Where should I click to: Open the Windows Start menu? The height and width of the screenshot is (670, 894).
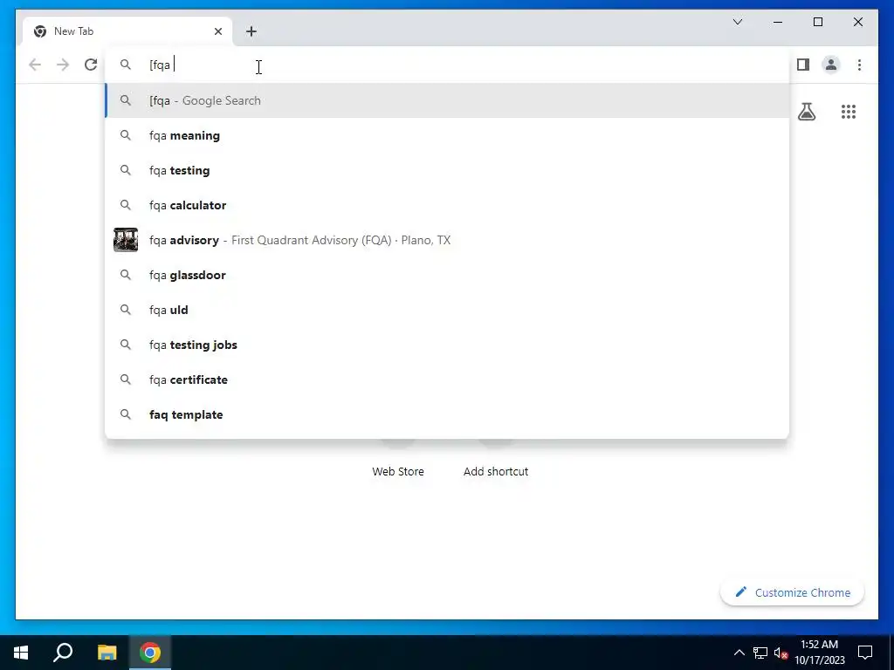click(x=21, y=653)
